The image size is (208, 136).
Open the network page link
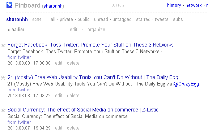(x=194, y=5)
